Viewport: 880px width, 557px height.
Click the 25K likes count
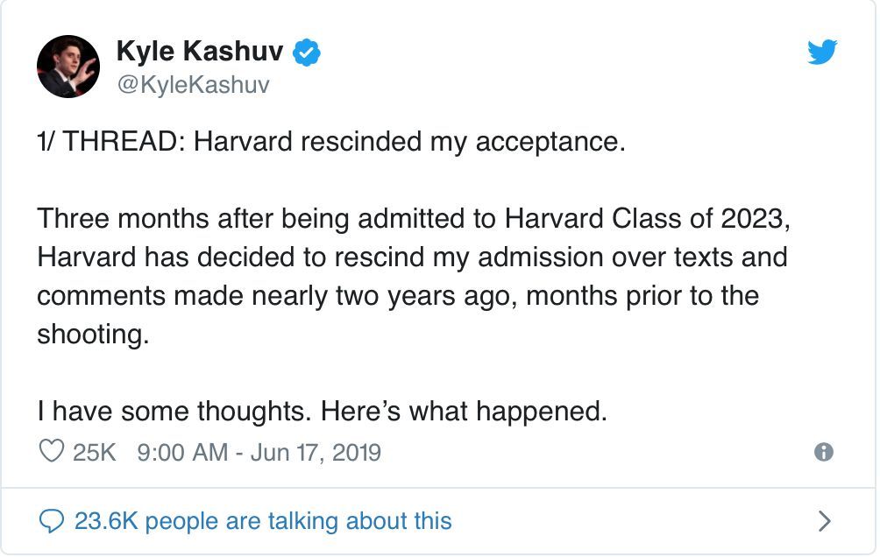click(x=94, y=452)
